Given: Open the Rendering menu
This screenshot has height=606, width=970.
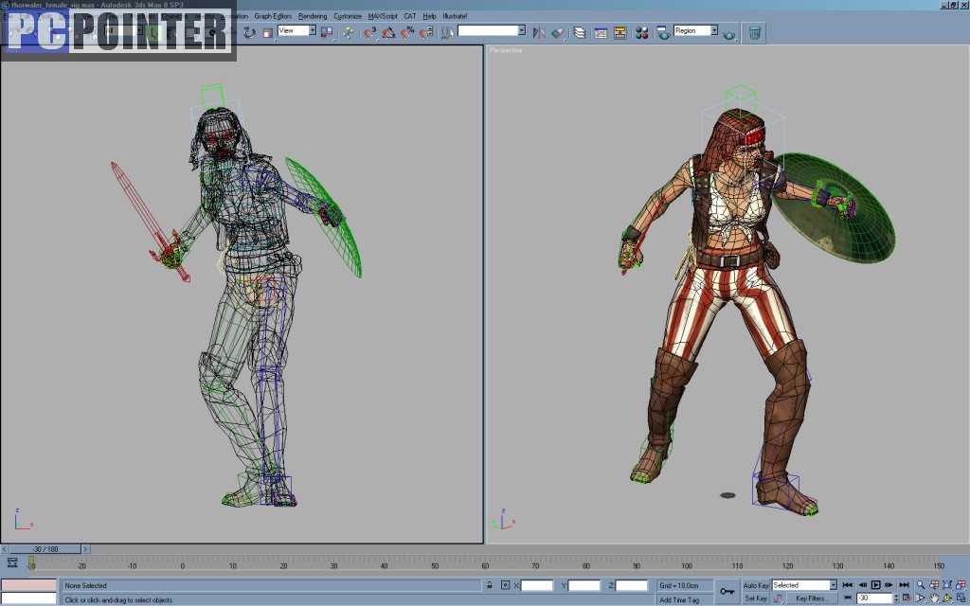Looking at the screenshot, I should click(x=312, y=16).
